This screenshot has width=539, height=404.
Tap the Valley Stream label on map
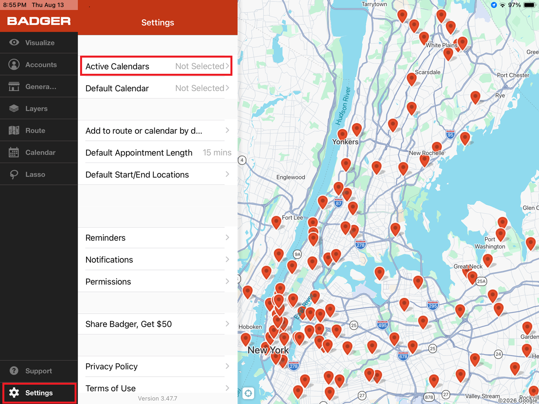(483, 396)
